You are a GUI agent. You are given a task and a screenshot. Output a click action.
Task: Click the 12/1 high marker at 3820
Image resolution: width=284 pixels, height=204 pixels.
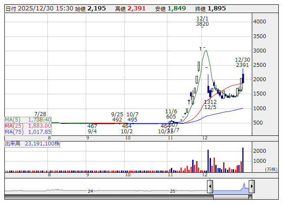(x=202, y=22)
